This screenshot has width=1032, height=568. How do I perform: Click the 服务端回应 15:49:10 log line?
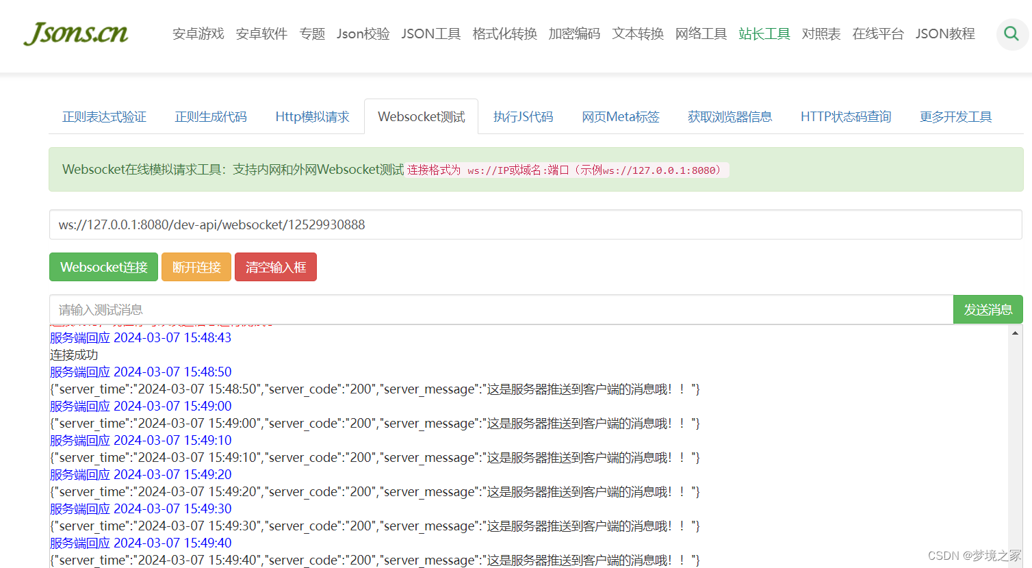point(141,440)
